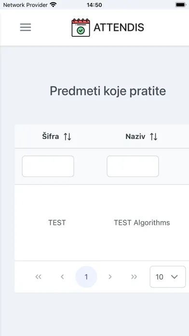Click the Predmeti koje pratite heading
This screenshot has width=189, height=336.
pyautogui.click(x=108, y=91)
